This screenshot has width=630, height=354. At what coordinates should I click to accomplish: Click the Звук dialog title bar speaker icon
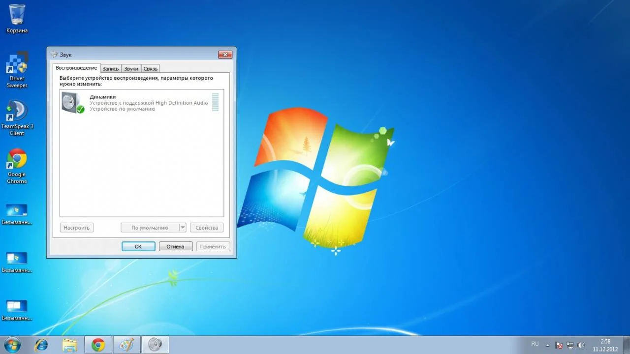coord(54,54)
